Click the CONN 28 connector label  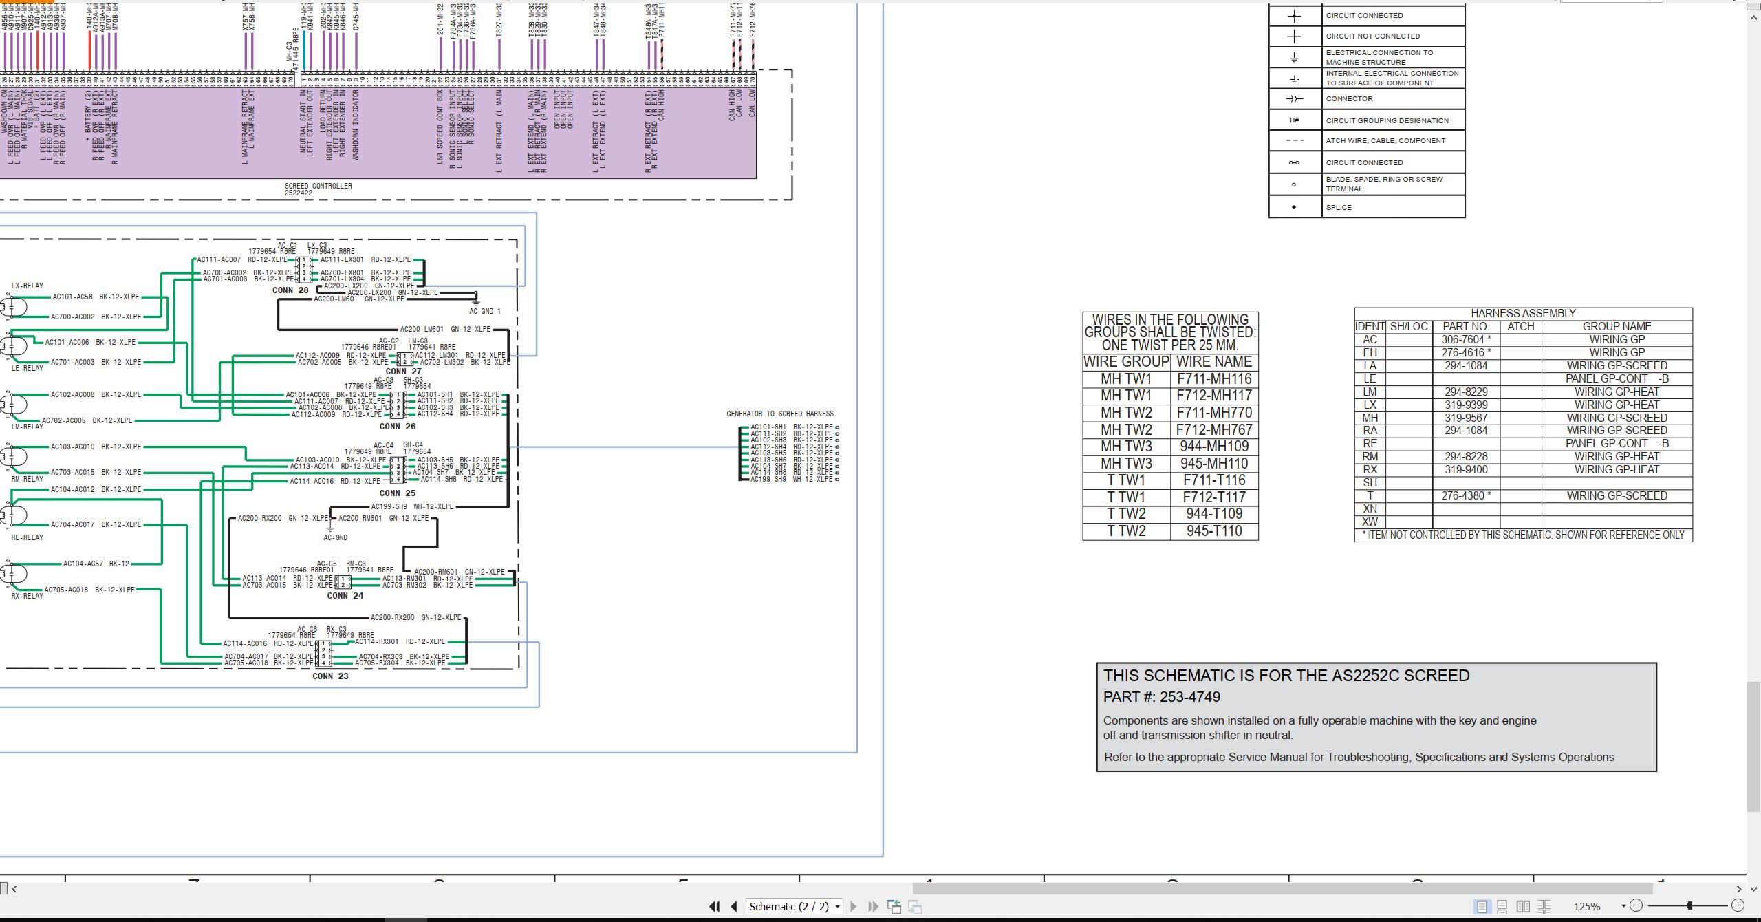[x=290, y=290]
